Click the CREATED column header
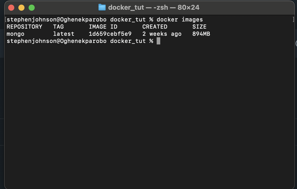This screenshot has height=189, width=297. pos(154,27)
